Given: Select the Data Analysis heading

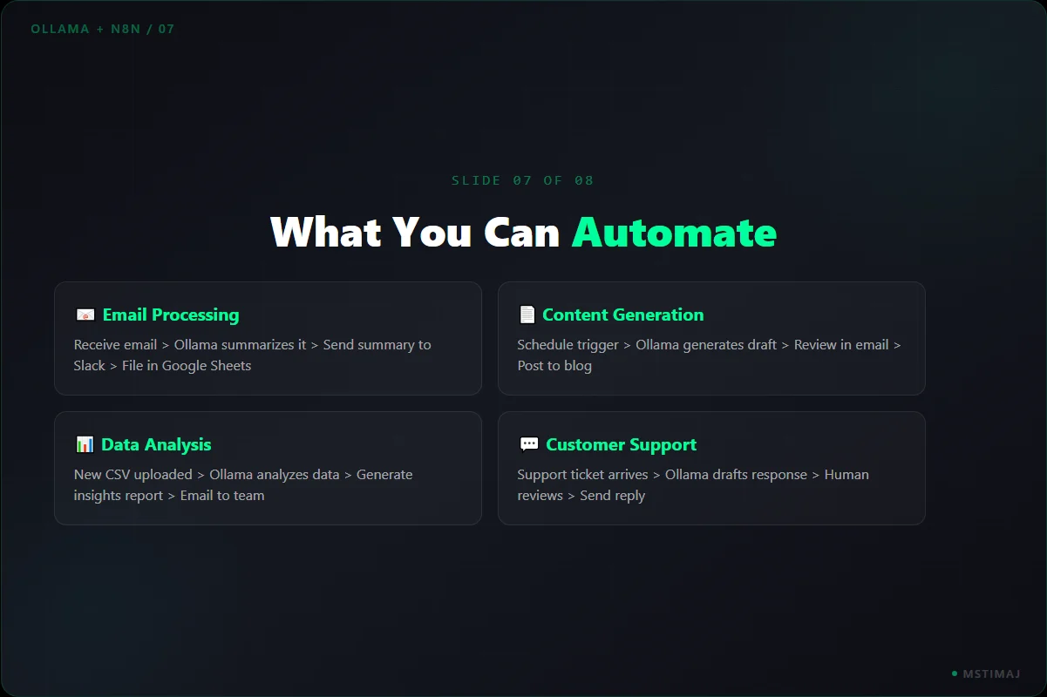Looking at the screenshot, I should click(x=156, y=444).
